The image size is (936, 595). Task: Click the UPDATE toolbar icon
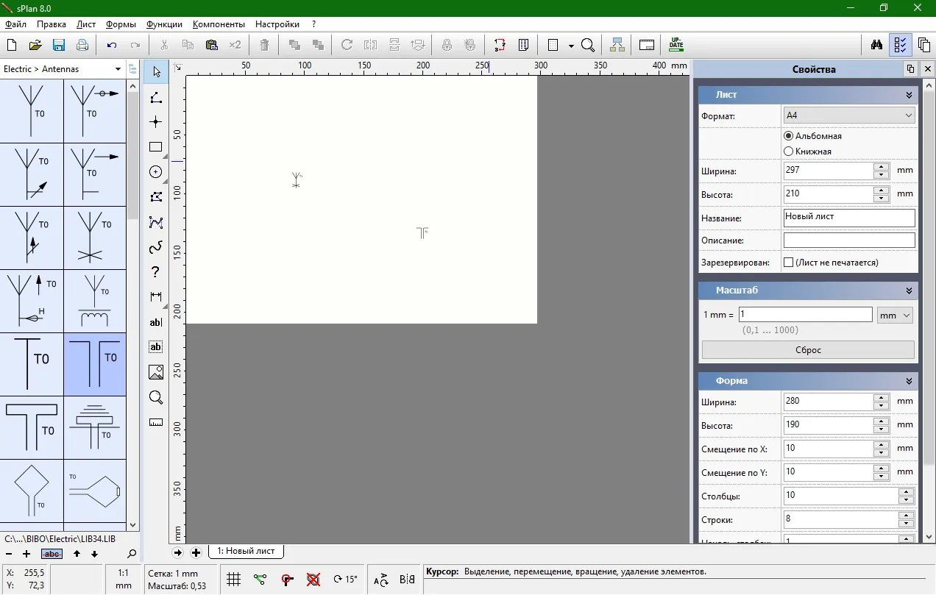point(676,45)
